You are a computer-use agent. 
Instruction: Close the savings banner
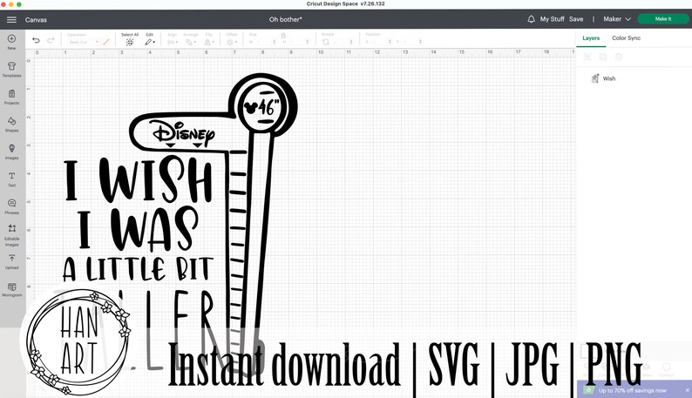click(687, 390)
